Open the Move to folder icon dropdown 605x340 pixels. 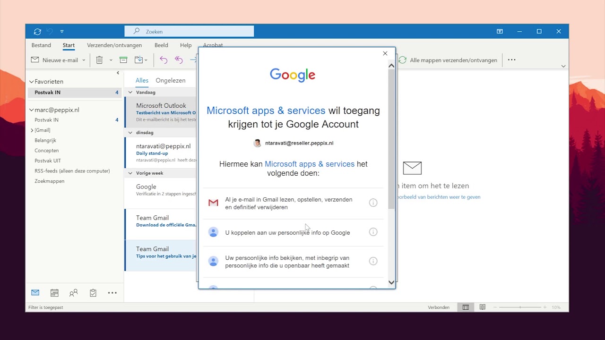(141, 60)
